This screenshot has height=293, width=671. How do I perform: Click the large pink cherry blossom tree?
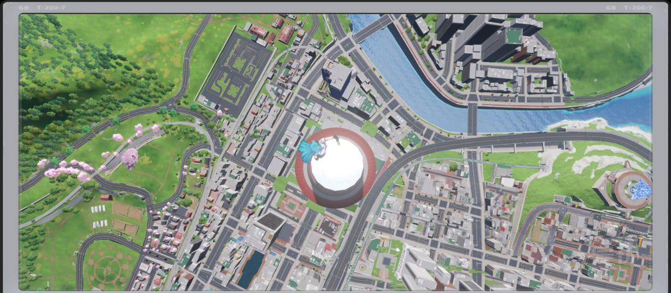129,158
